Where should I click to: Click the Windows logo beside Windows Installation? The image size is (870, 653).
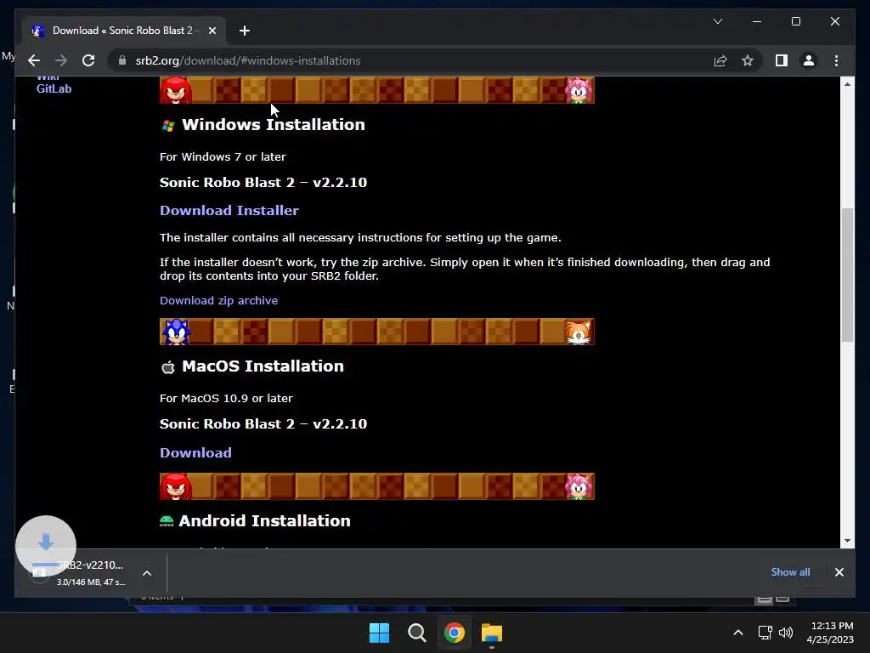pyautogui.click(x=167, y=126)
